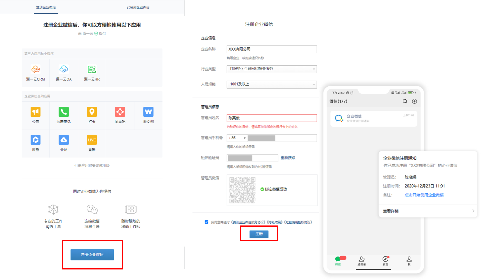Switch to the 注册企业微信 tab

click(46, 7)
